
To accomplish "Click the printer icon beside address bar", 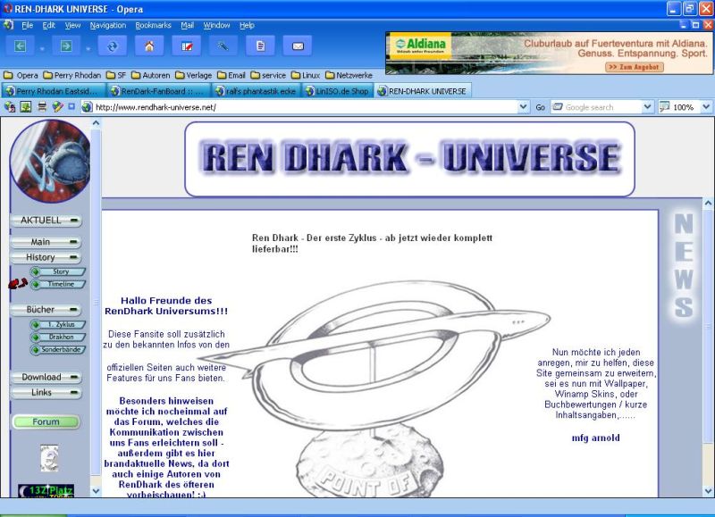I will [42, 107].
